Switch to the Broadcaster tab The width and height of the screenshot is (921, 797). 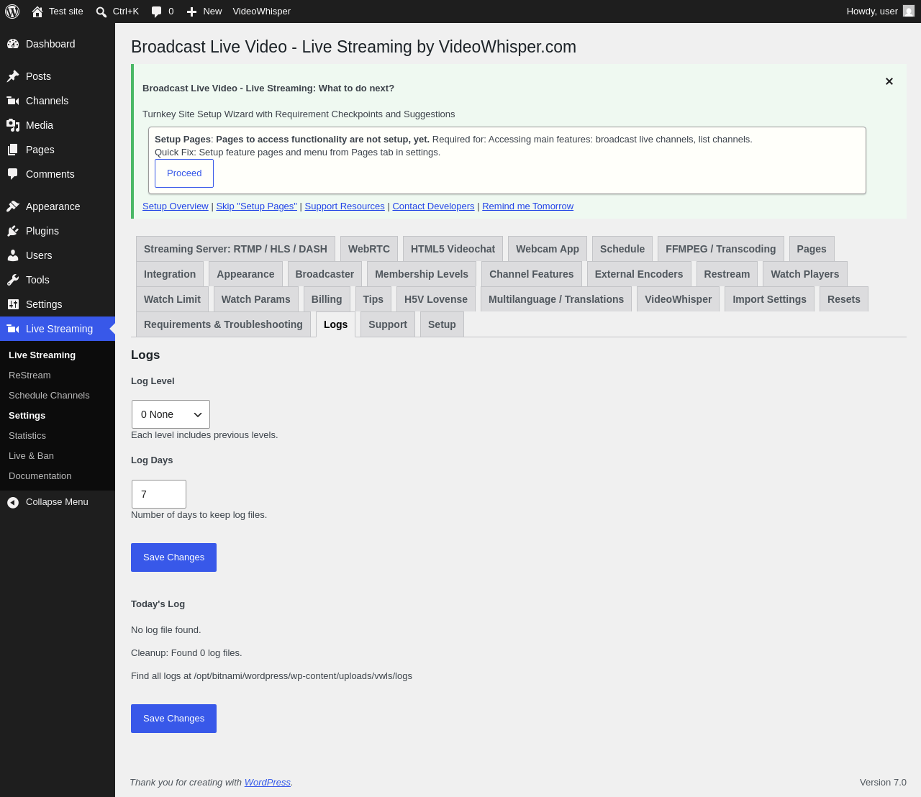325,274
